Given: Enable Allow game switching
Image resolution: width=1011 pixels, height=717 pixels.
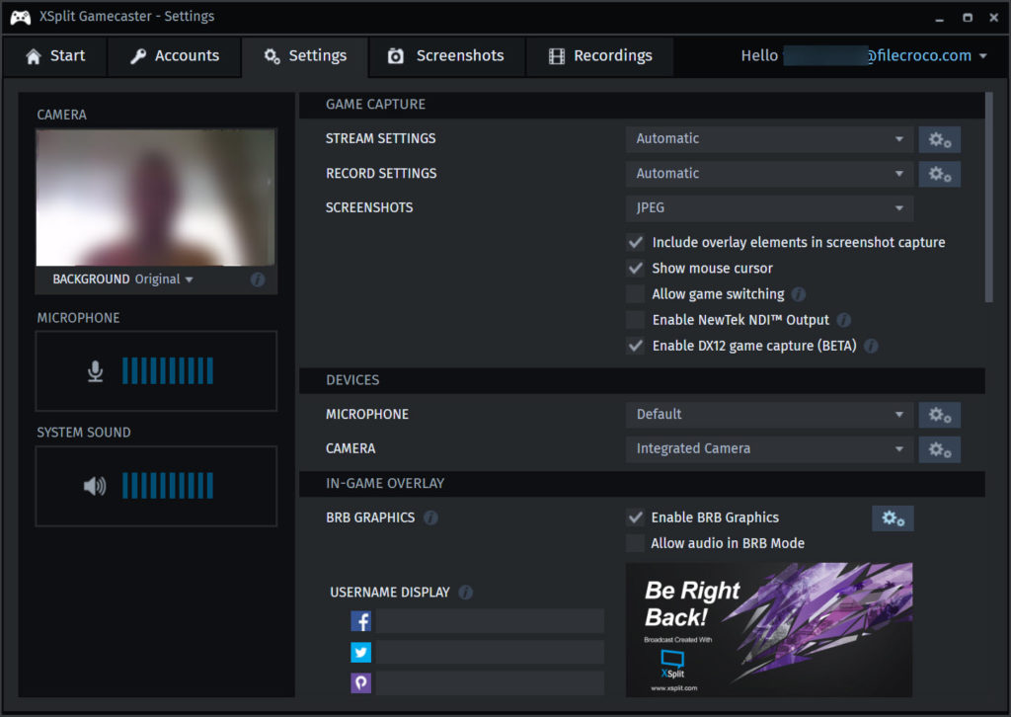Looking at the screenshot, I should (x=636, y=294).
